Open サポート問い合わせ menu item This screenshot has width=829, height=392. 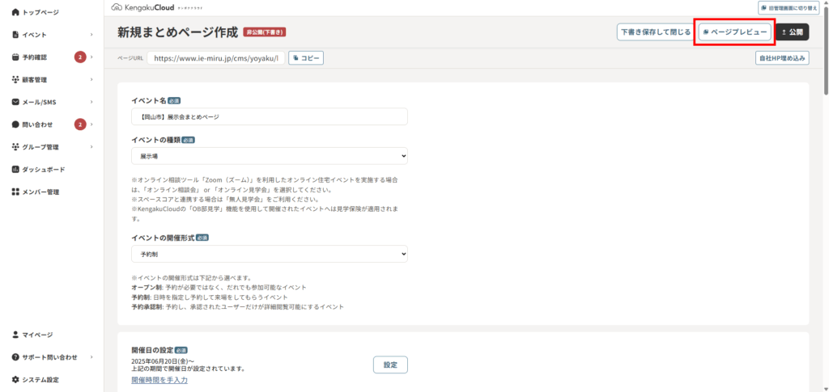tap(49, 357)
